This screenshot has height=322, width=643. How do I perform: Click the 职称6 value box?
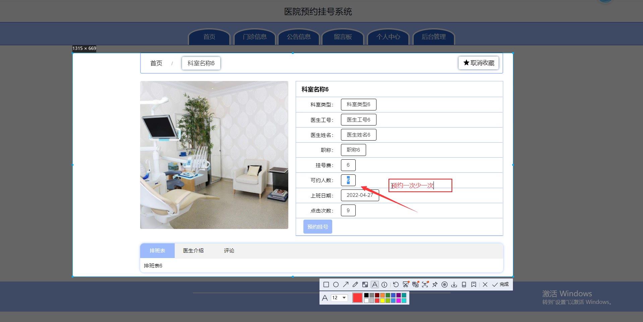353,150
